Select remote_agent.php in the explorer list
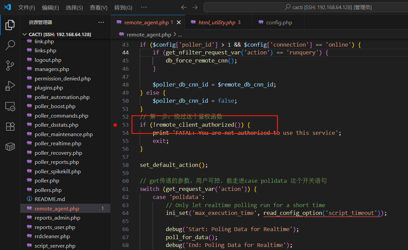This screenshot has width=408, height=250. (65, 208)
